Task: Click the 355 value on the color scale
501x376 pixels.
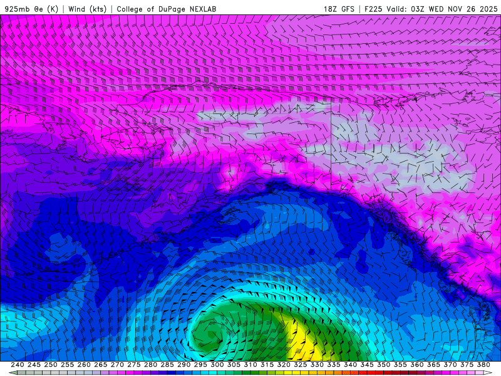Action: pyautogui.click(x=400, y=365)
